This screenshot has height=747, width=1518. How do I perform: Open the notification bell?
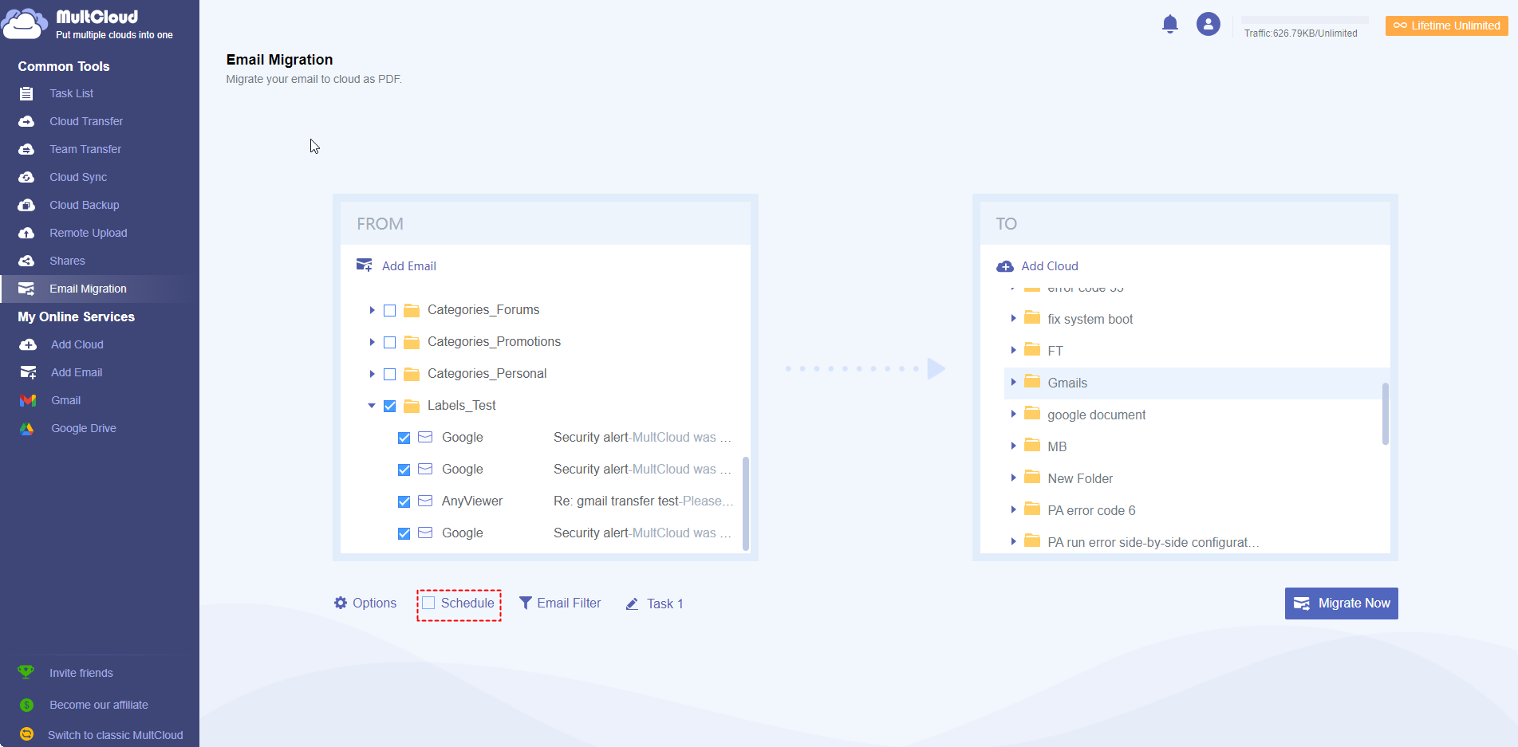point(1170,24)
